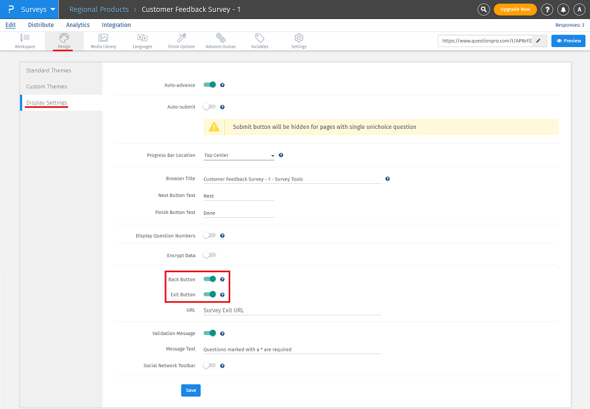
Task: Open the account avatar menu
Action: (579, 9)
